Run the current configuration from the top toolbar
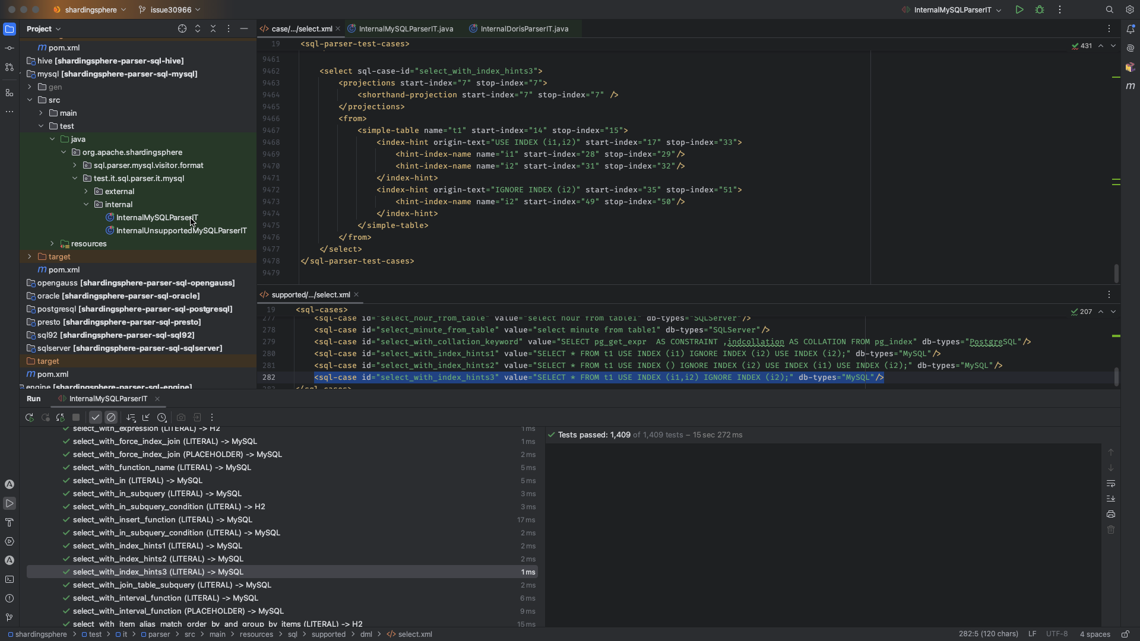The image size is (1140, 641). [x=1019, y=10]
